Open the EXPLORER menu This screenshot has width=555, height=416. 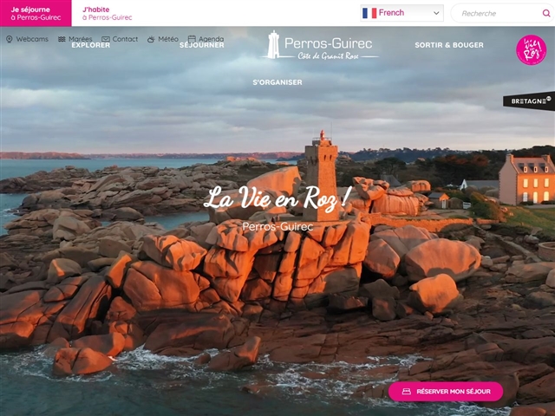point(90,45)
